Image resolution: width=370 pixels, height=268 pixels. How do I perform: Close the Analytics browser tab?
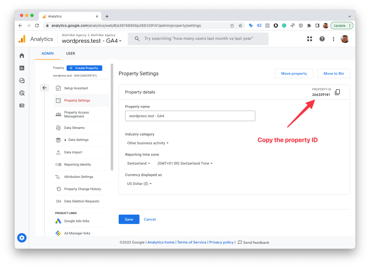97,16
